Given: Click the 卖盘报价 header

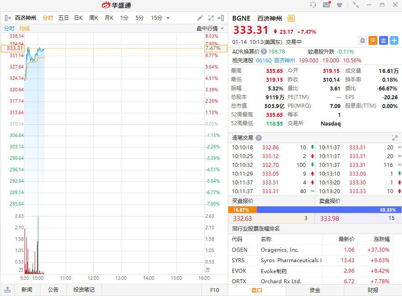Looking at the screenshot, I should [330, 201].
